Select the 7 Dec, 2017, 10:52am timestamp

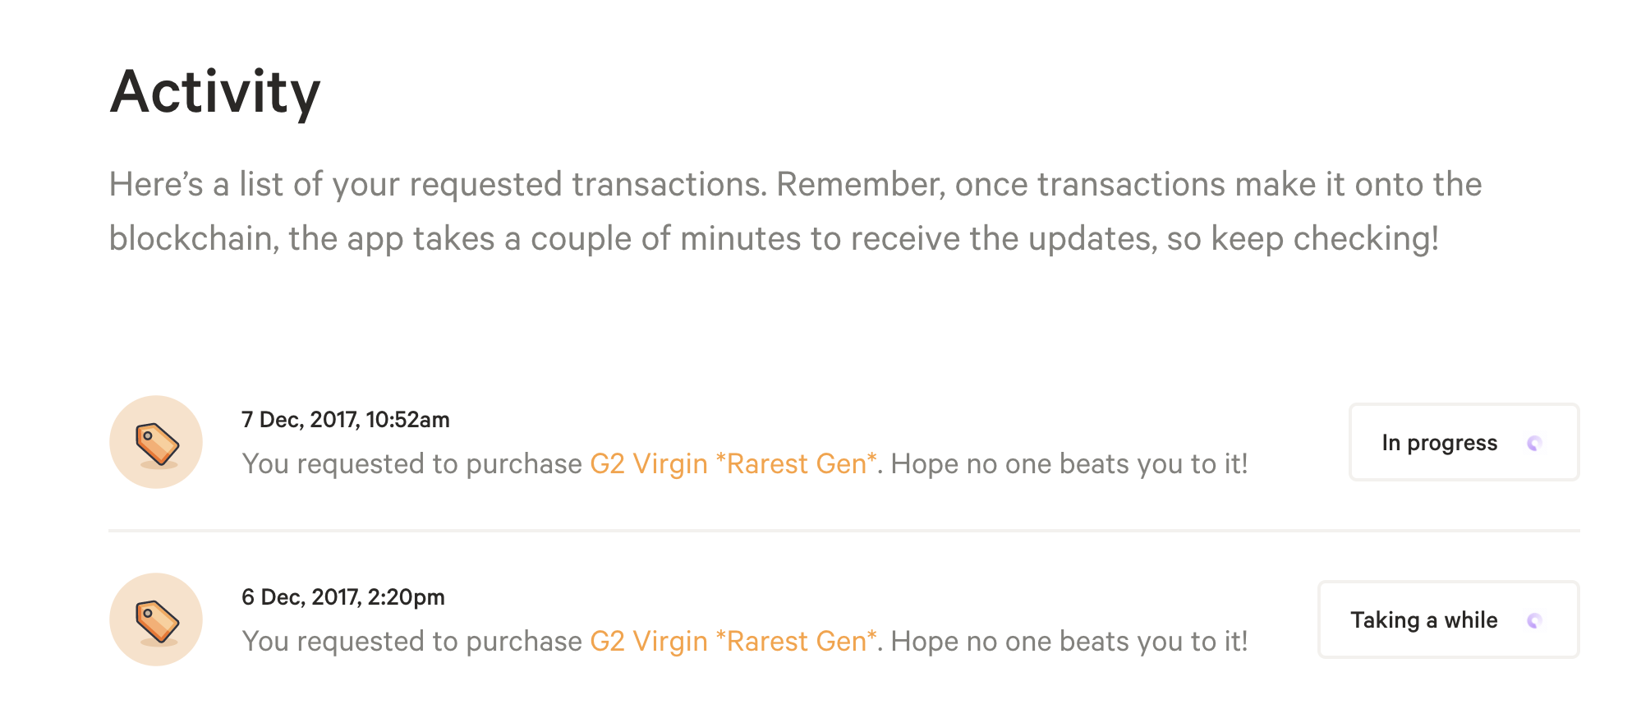click(x=346, y=420)
